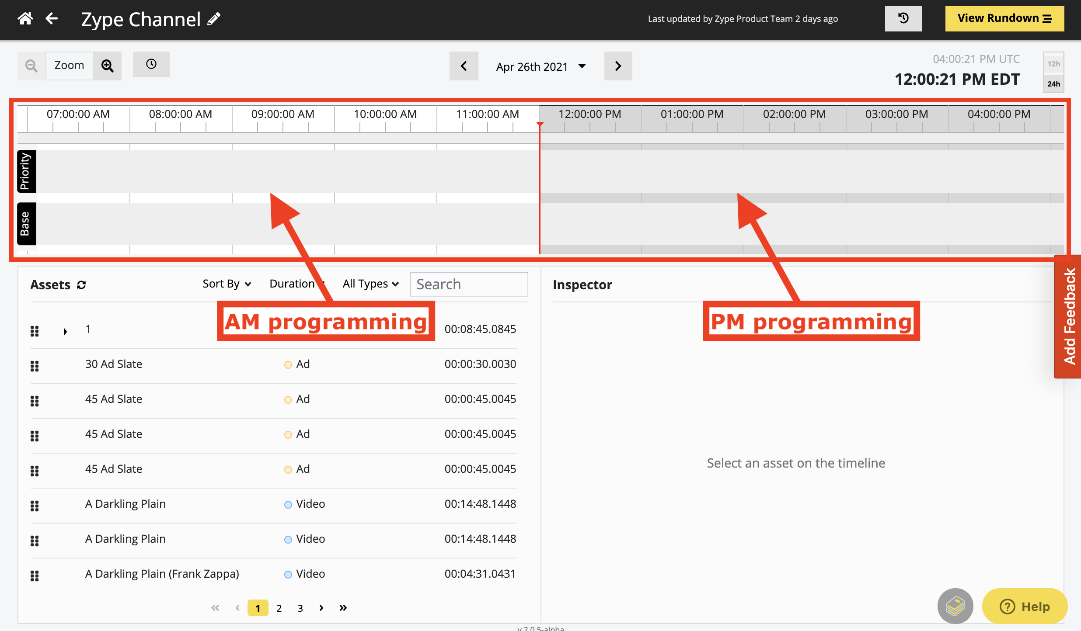Click the 03:00:00 PM timeline header

point(896,114)
